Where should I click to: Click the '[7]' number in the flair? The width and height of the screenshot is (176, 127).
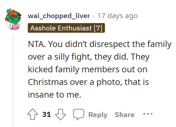pos(98,28)
